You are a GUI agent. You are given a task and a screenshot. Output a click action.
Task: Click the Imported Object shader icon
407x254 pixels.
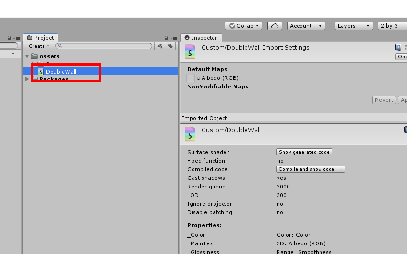click(190, 134)
